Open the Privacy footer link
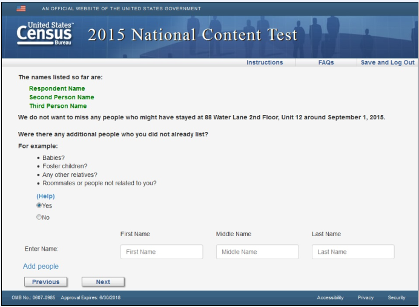This screenshot has height=307, width=419. (x=366, y=298)
